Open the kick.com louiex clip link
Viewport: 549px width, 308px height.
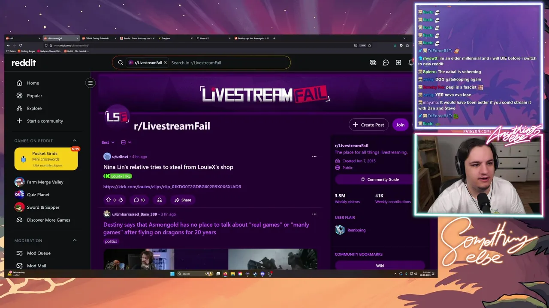pos(172,187)
